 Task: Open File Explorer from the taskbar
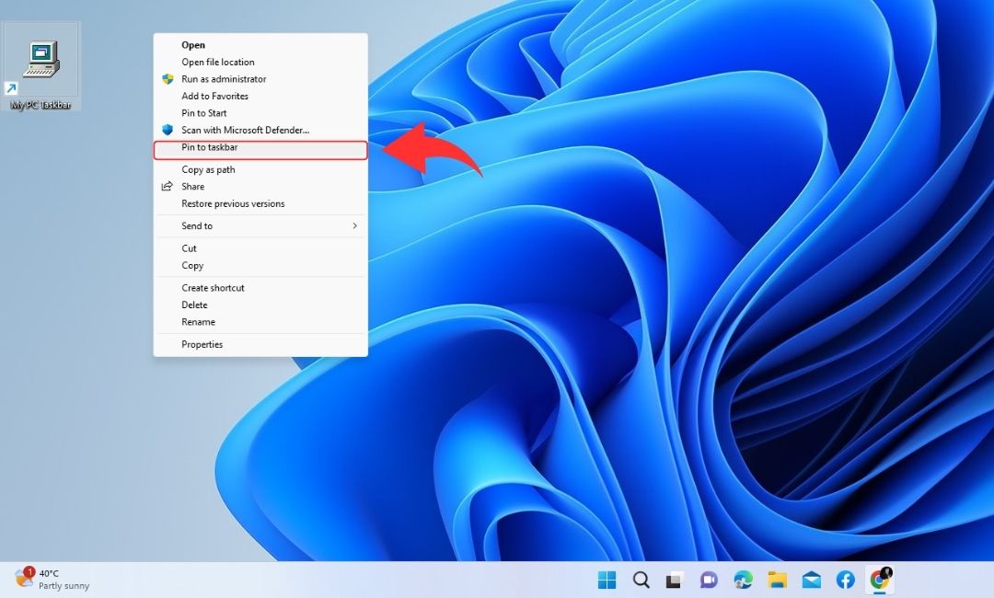[777, 580]
